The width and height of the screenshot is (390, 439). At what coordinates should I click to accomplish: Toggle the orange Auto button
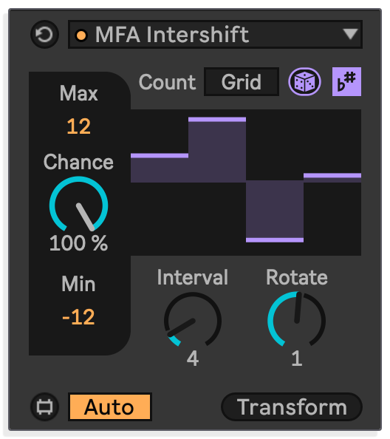point(110,406)
